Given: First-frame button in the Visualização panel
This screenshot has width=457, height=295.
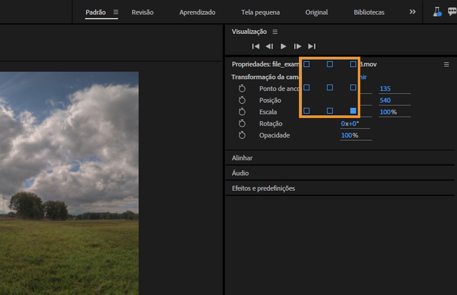Looking at the screenshot, I should pyautogui.click(x=256, y=46).
